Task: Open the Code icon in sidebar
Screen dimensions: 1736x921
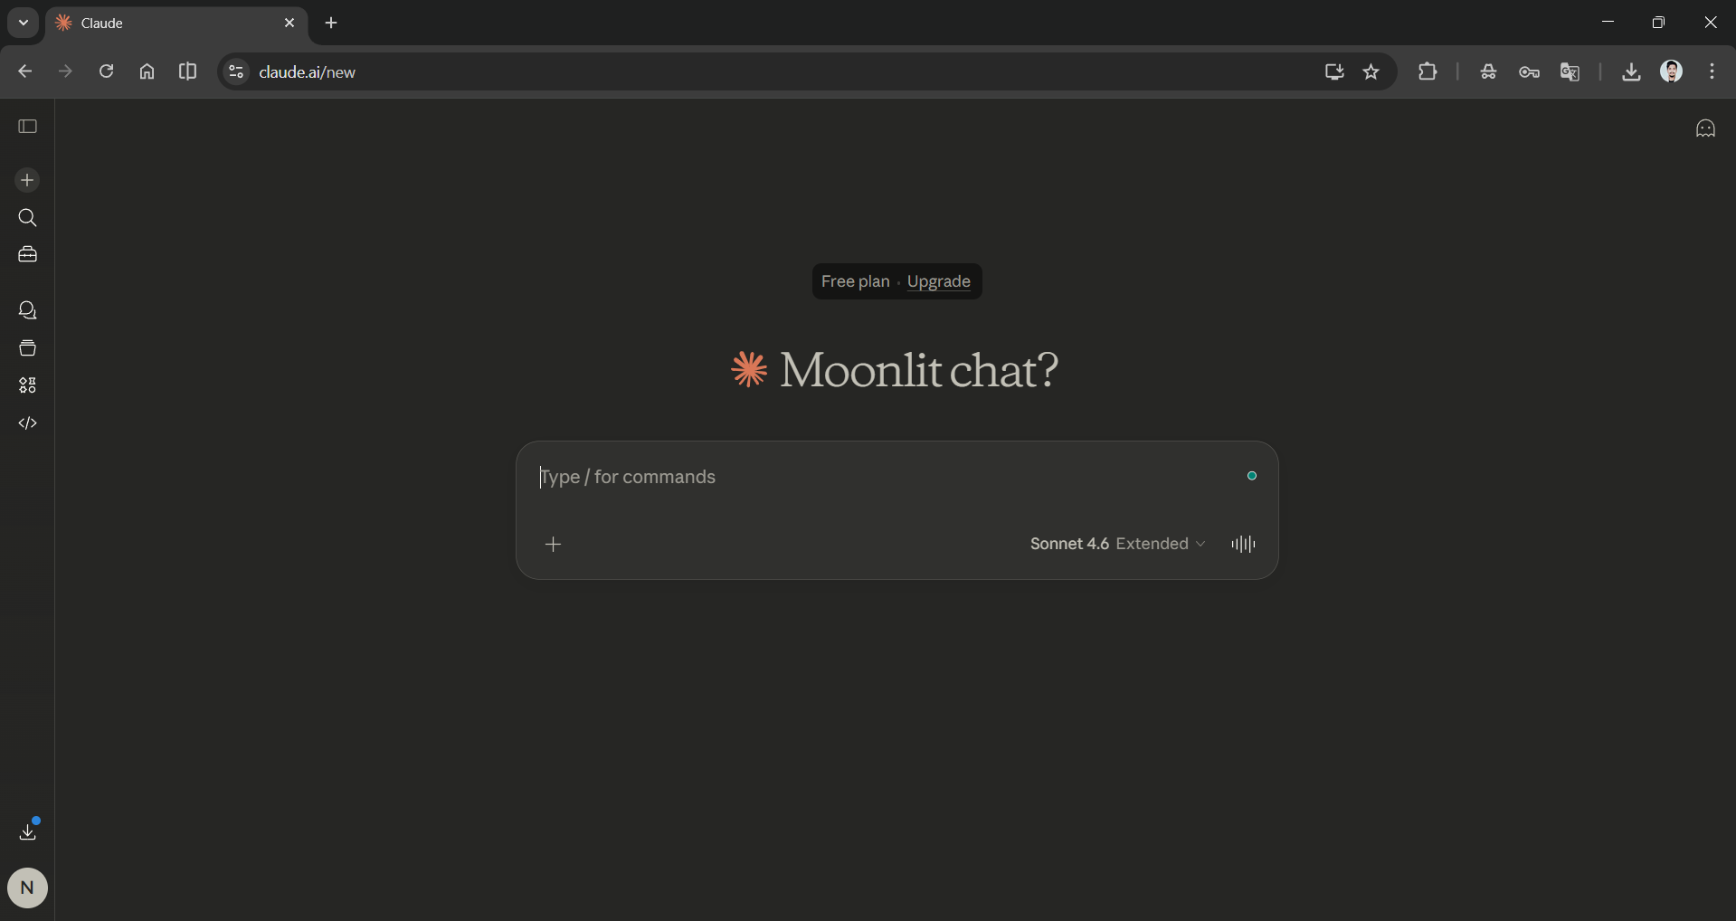Action: pos(28,423)
